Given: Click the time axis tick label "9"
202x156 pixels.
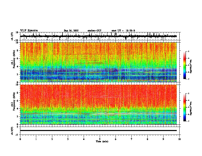Looking at the screenshot, I should (163, 139).
